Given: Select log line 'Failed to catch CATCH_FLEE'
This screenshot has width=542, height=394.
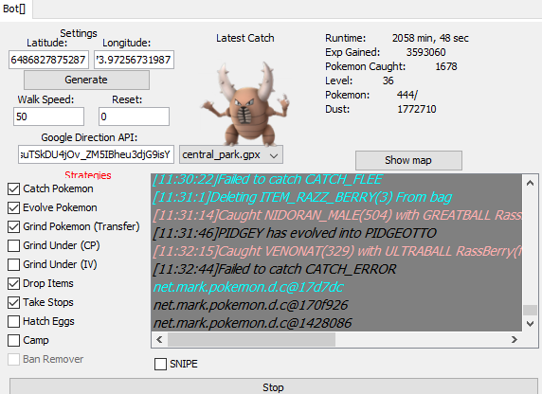Looking at the screenshot, I should point(267,179).
